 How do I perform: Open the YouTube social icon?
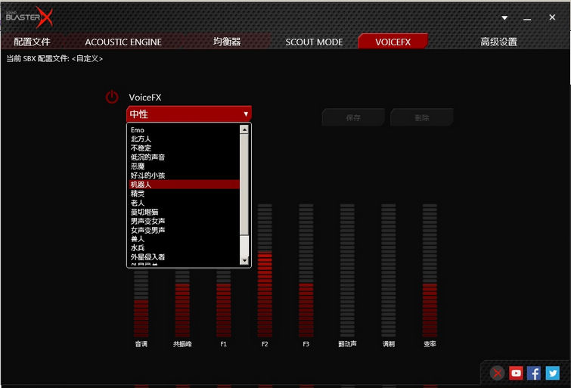click(x=516, y=373)
